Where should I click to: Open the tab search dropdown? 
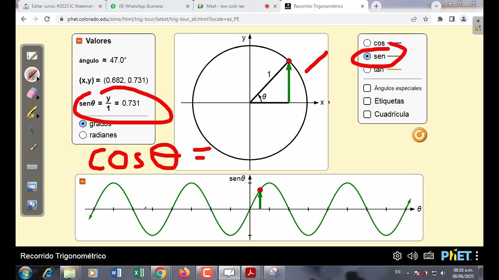point(436,6)
